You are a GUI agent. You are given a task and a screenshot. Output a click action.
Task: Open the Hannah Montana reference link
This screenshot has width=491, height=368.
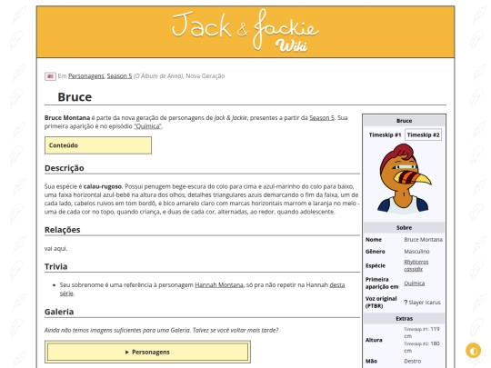coord(219,285)
